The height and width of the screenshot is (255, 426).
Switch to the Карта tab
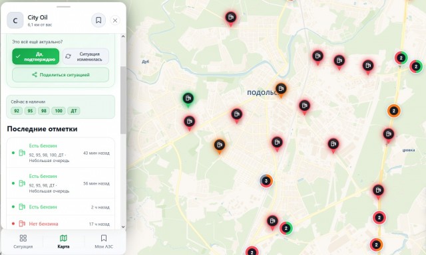tap(63, 242)
